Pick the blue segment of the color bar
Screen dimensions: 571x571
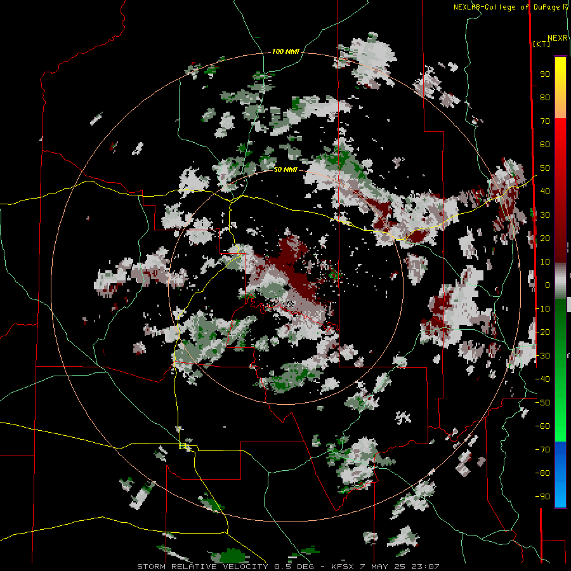(x=560, y=474)
